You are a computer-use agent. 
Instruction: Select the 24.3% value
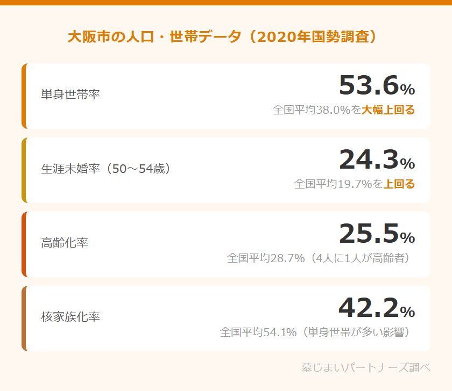tap(376, 160)
